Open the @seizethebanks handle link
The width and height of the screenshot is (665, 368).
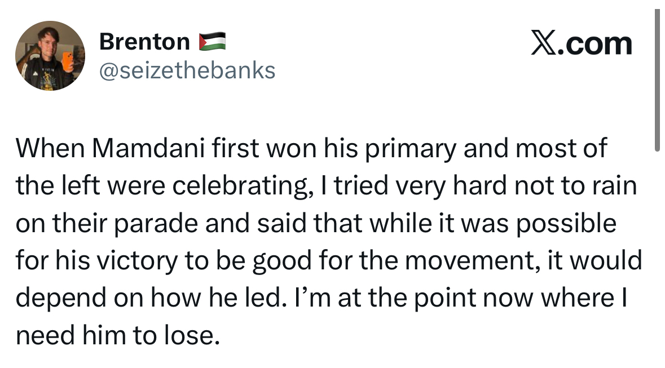click(187, 70)
